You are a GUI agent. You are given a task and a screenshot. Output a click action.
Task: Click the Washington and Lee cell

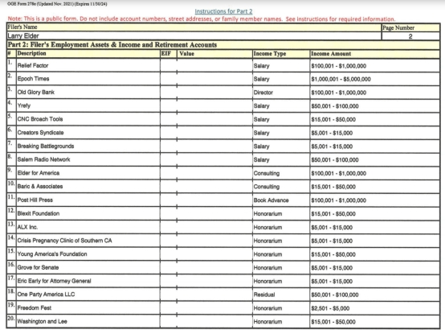[x=88, y=321]
